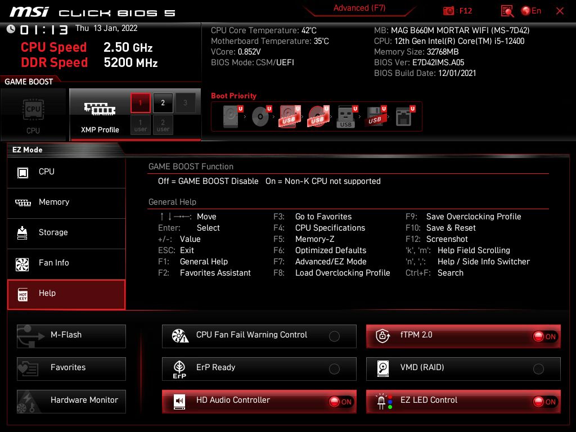Screen dimensions: 576x432
Task: Click 'MAG B660M MORTAR WIFI (MS-7D42)' text
Action: pyautogui.click(x=460, y=30)
